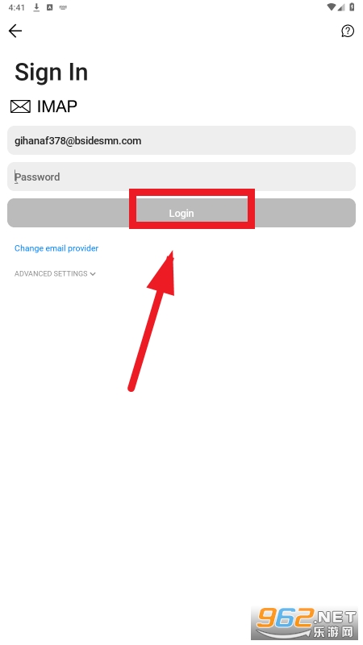Tap the envelope icon beside IMAP

(20, 106)
